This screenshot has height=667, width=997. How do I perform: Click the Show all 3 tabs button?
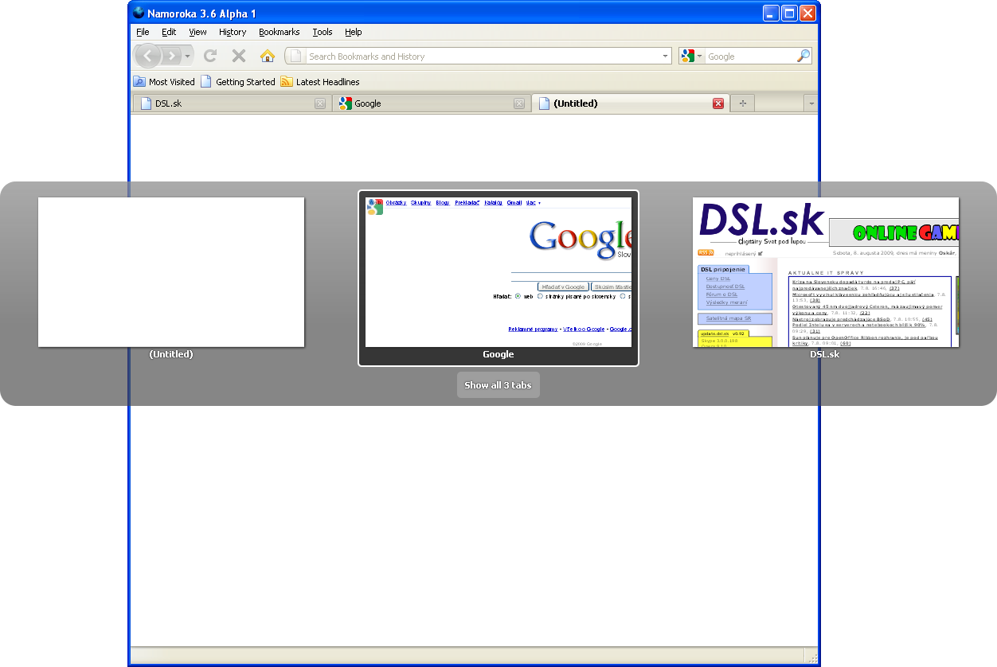498,385
